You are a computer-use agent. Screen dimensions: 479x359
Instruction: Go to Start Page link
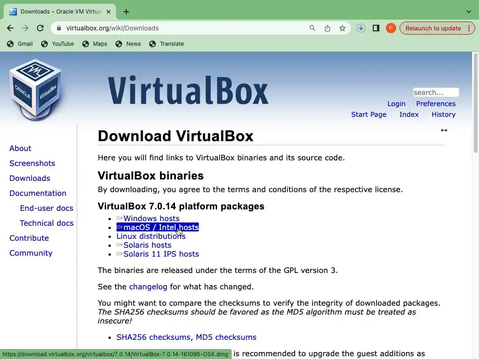(x=369, y=115)
